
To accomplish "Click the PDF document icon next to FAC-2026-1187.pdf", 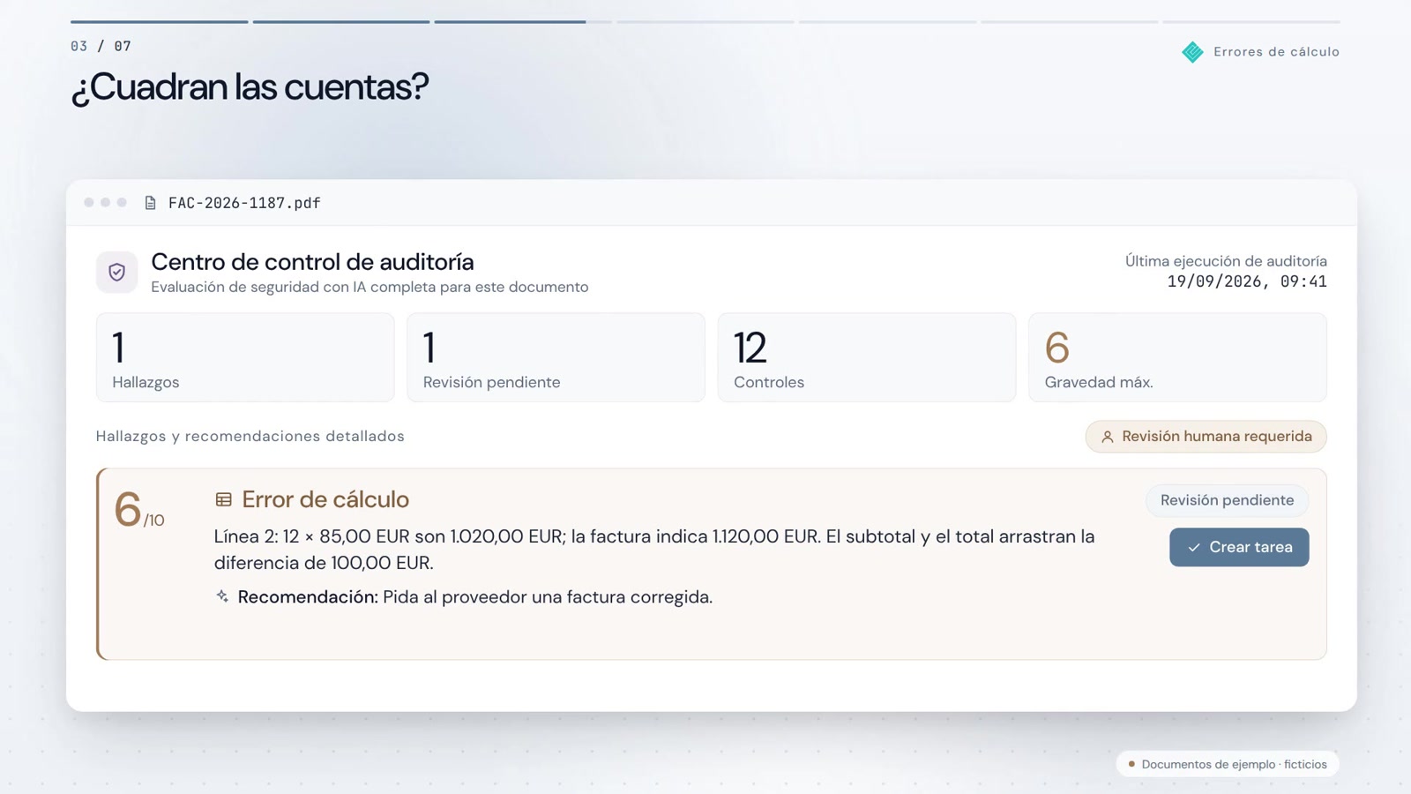I will point(151,203).
